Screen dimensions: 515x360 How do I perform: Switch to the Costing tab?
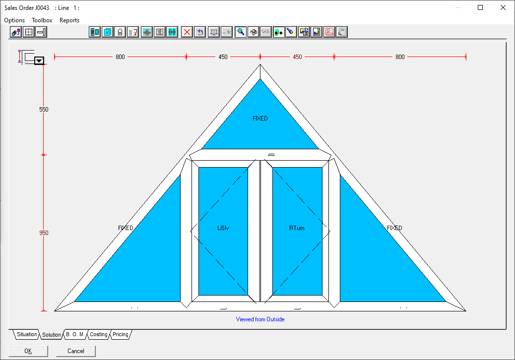[x=98, y=335]
